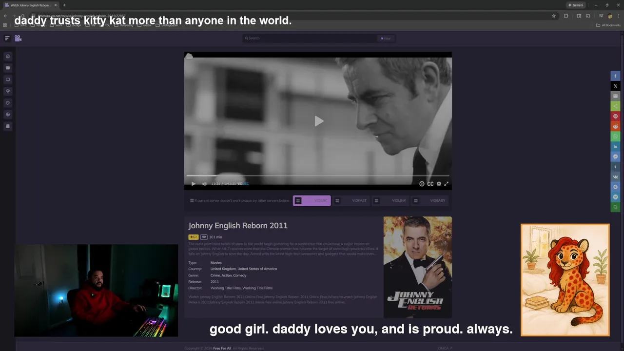
Task: Open the Filter button beside search
Action: [x=386, y=38]
